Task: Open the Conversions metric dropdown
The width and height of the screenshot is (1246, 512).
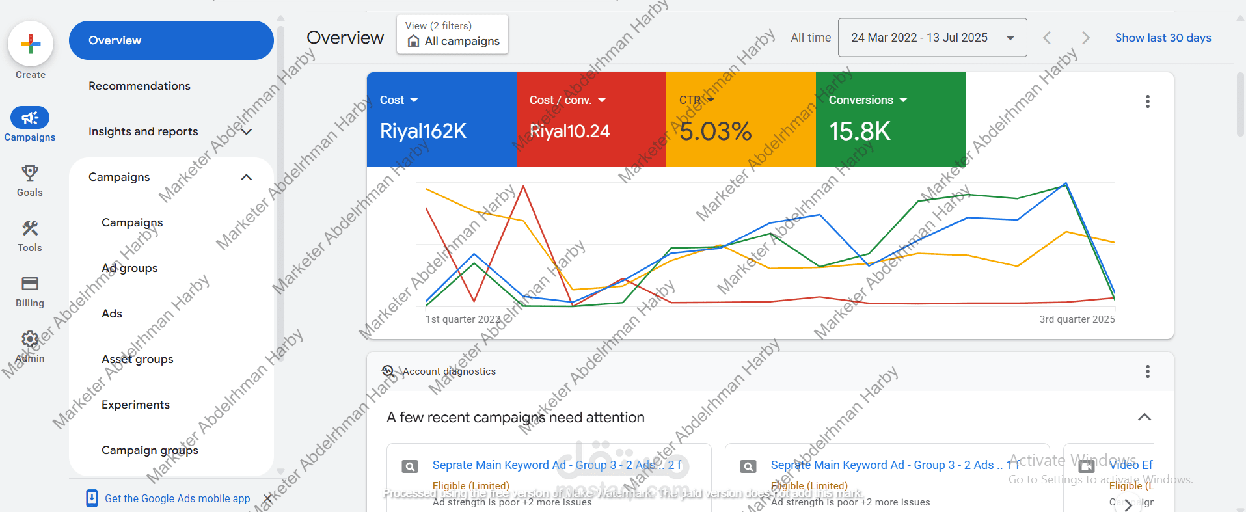Action: [x=868, y=100]
